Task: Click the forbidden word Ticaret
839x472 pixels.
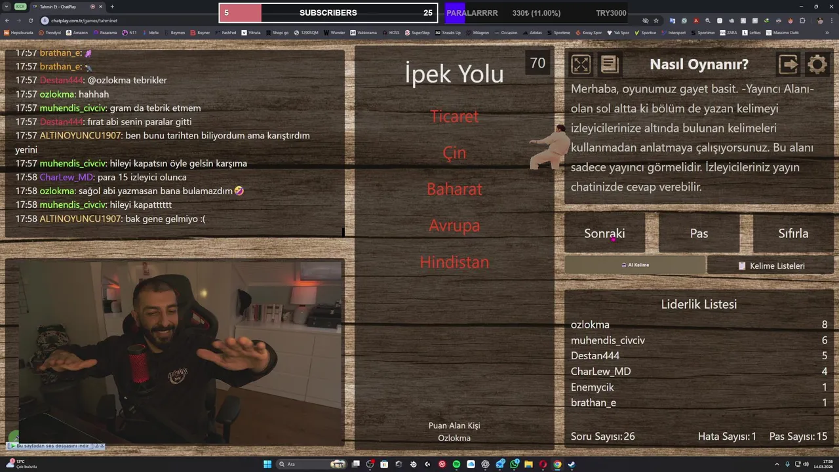Action: click(454, 116)
